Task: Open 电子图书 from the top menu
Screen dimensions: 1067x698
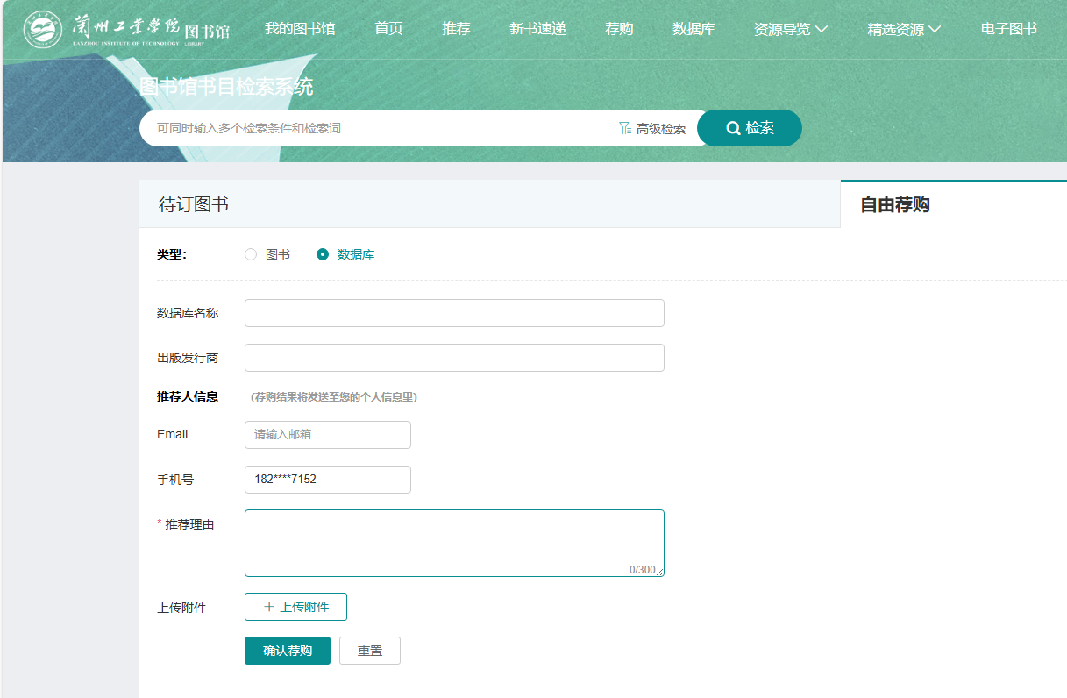Action: (1008, 29)
